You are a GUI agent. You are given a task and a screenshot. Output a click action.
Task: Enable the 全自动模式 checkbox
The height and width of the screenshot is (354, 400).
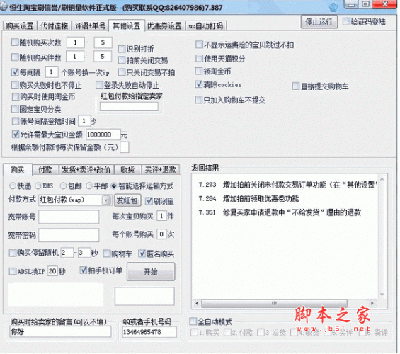[x=193, y=321]
